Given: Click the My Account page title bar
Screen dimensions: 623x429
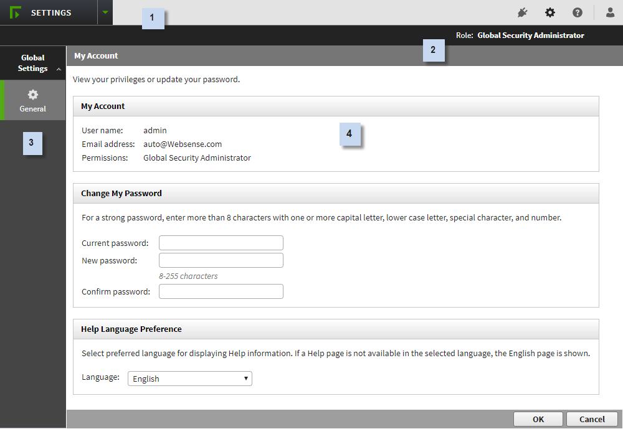Looking at the screenshot, I should click(x=345, y=55).
